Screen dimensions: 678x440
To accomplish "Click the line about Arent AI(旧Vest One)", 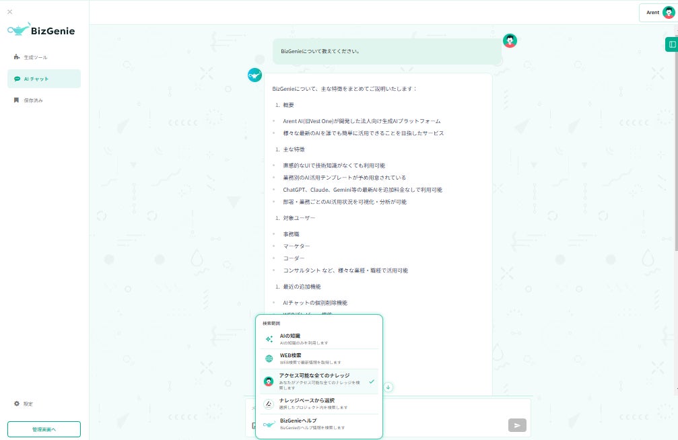I will [362, 122].
